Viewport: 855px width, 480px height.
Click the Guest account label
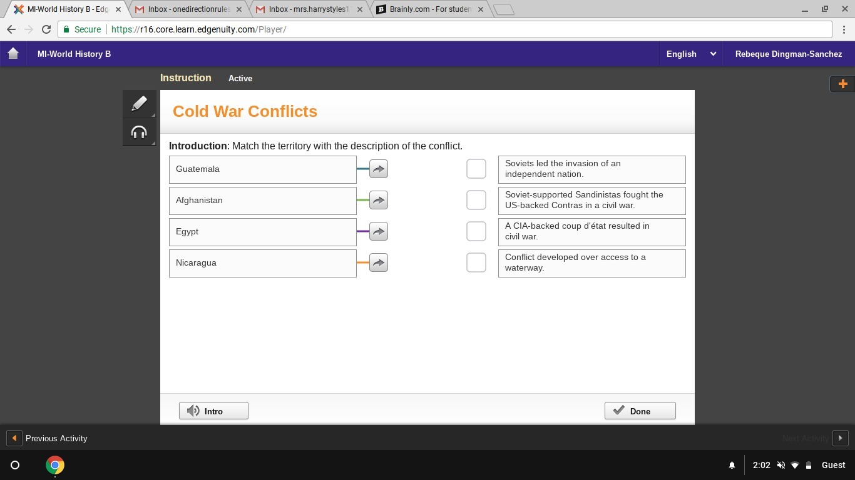[x=834, y=465]
